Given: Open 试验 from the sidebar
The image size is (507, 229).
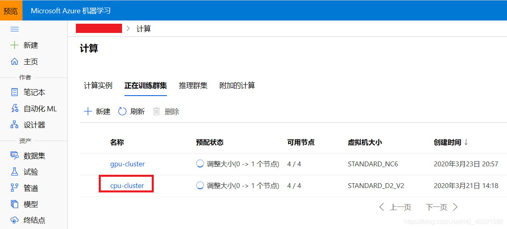Looking at the screenshot, I should 31,172.
